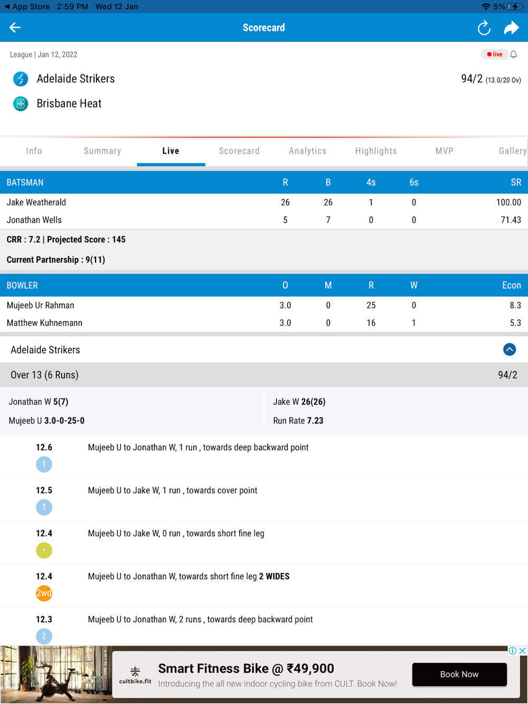Tap the Wi-Fi icon in status bar

pos(486,7)
